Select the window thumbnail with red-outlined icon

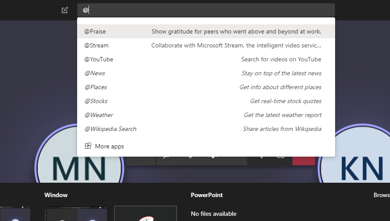(146, 214)
